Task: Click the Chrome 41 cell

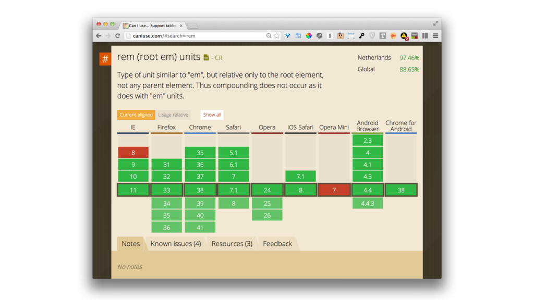Action: tap(200, 228)
